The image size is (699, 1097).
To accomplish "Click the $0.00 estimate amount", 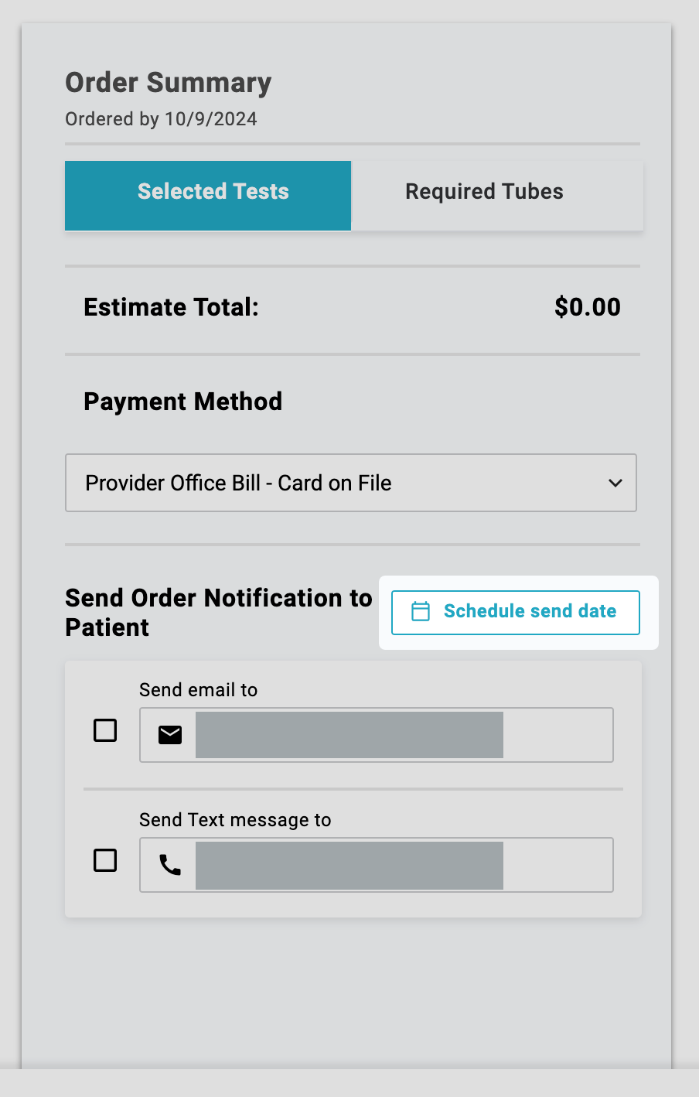I will tap(587, 307).
